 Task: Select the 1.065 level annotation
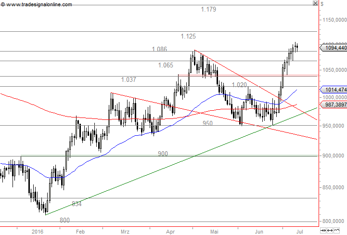[x=166, y=65]
